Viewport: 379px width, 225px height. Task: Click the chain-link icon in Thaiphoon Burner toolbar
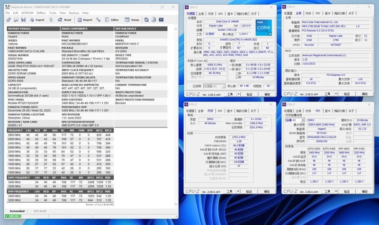9,19
